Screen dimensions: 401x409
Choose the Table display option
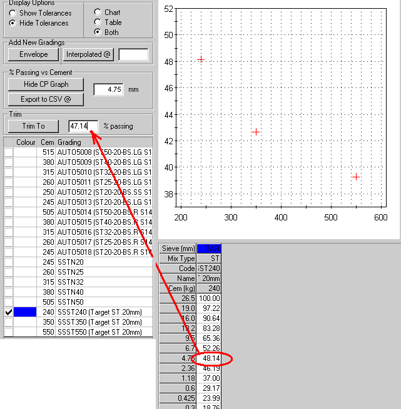tap(97, 22)
